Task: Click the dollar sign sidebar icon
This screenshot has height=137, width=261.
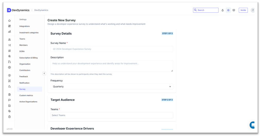Action: tap(10, 75)
